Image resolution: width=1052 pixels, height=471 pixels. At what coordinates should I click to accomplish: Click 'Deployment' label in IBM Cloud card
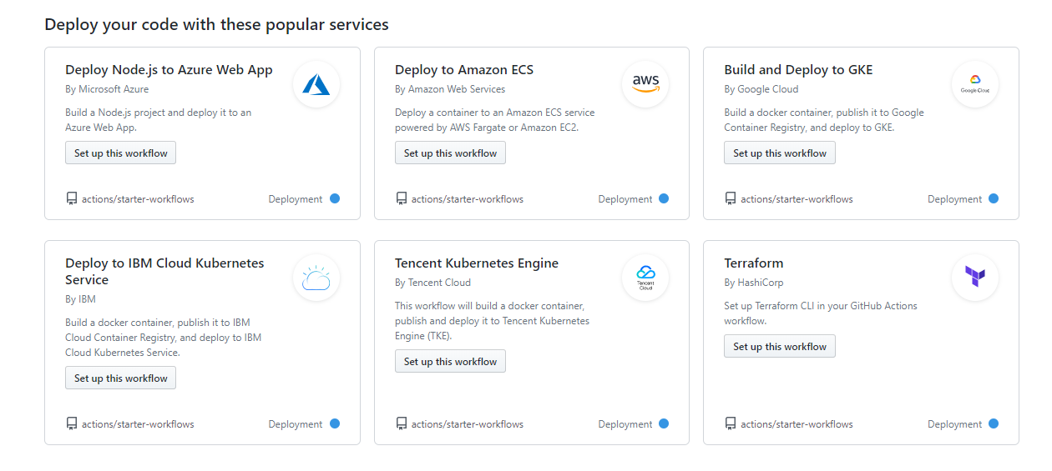(x=296, y=424)
